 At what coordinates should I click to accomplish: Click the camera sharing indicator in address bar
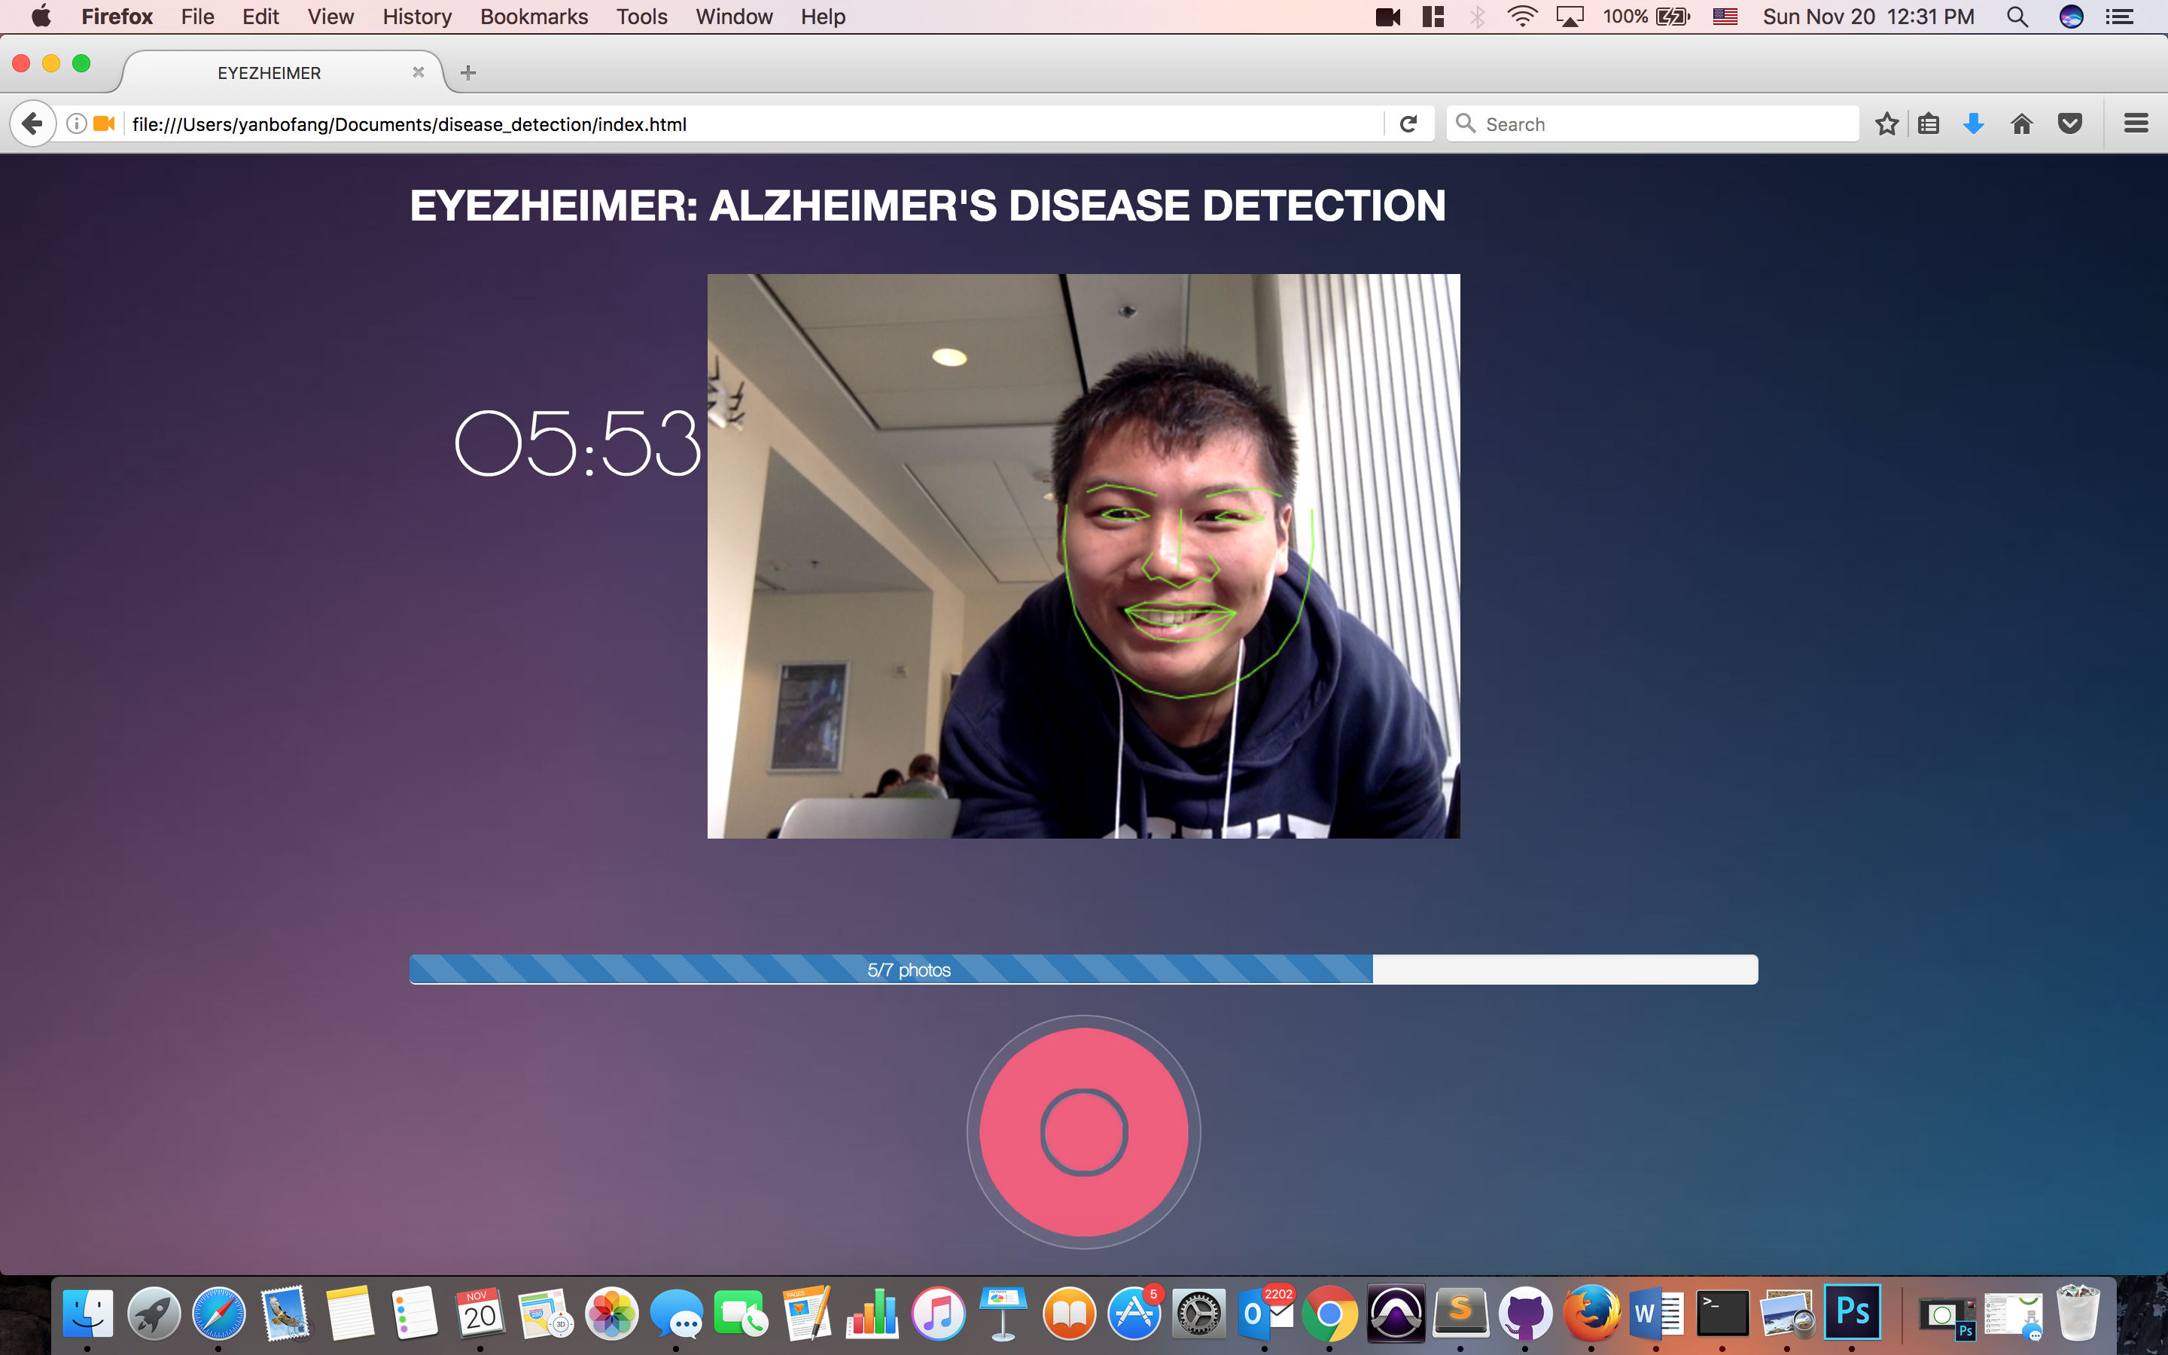105,123
